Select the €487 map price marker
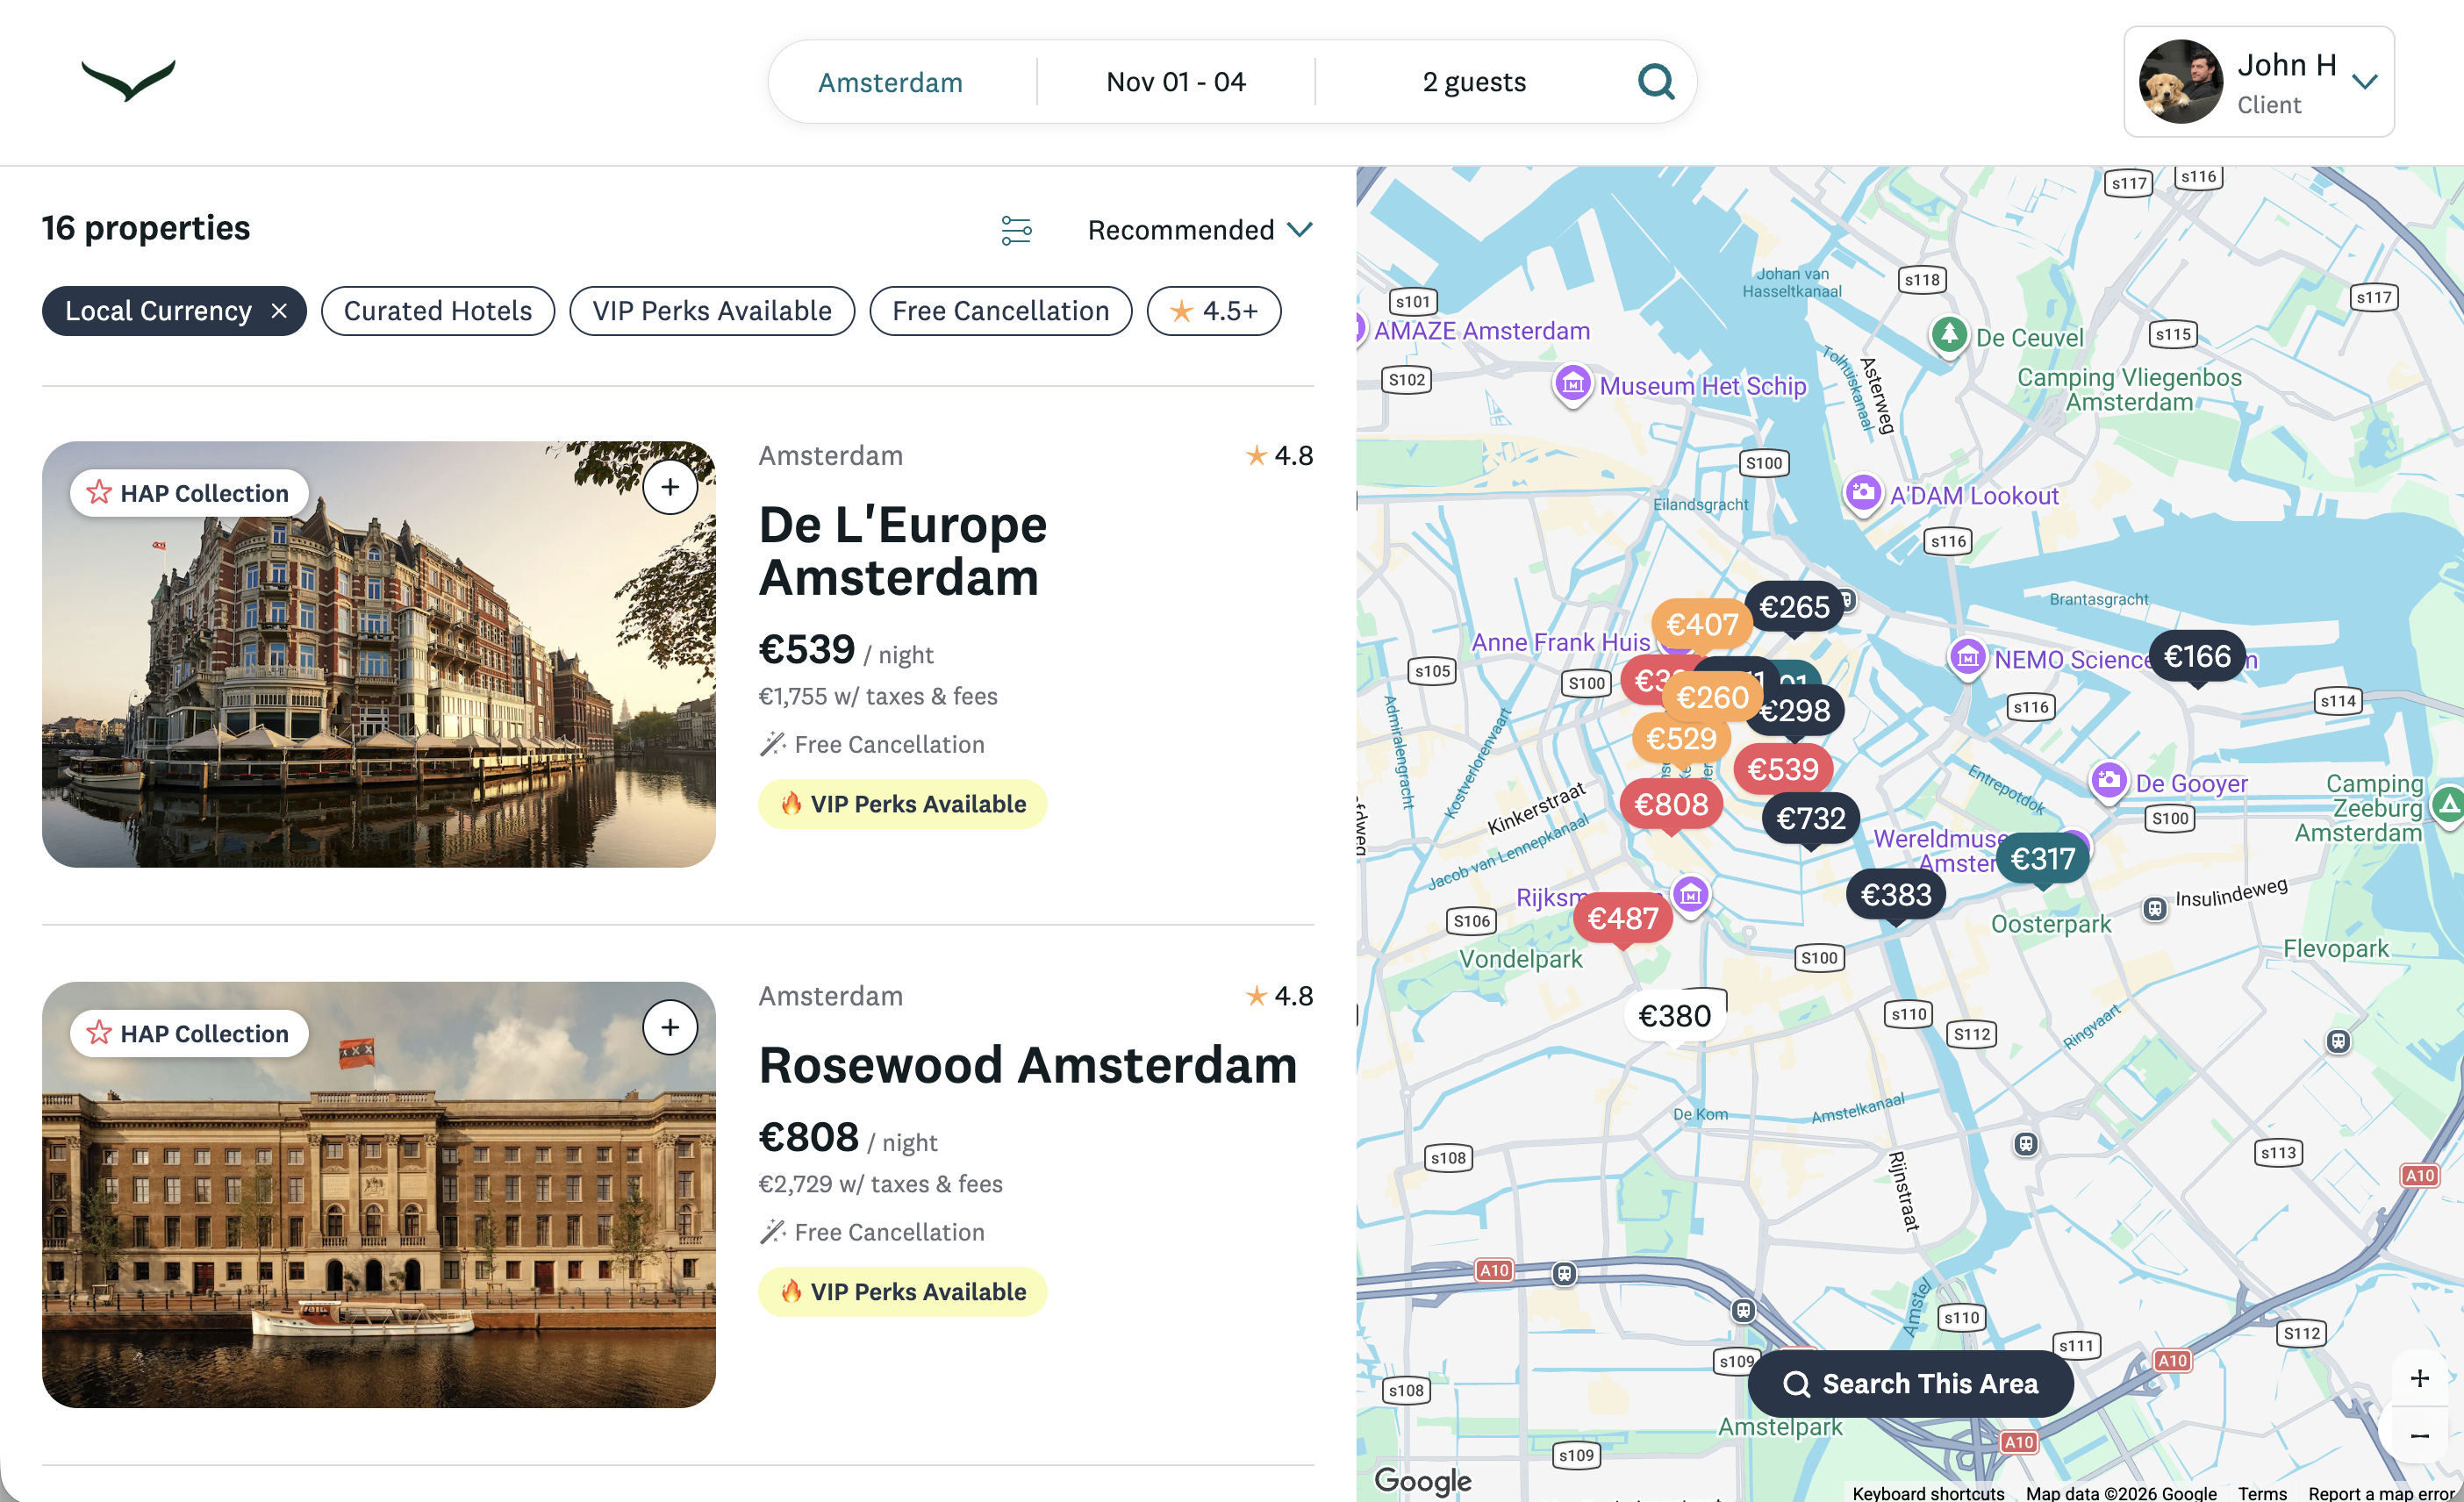The width and height of the screenshot is (2464, 1502). (1622, 918)
